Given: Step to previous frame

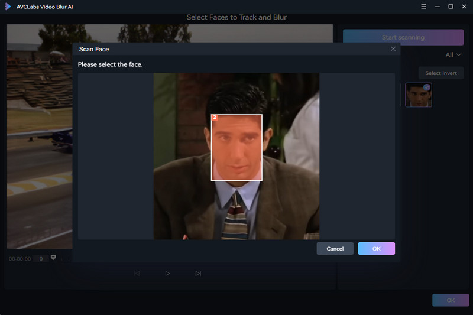Looking at the screenshot, I should point(137,274).
